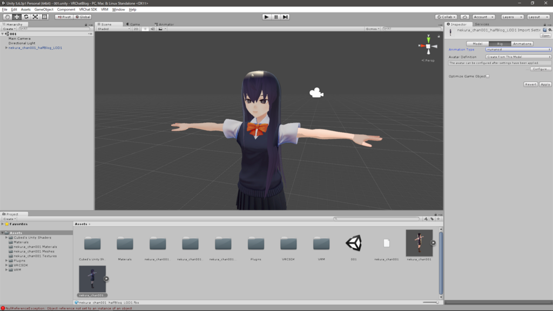The width and height of the screenshot is (553, 311).
Task: Select the Model import tab button
Action: pyautogui.click(x=477, y=44)
